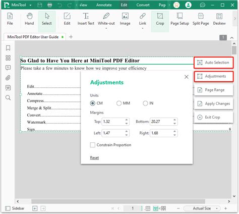
Task: Show more toolbar tools arrow
Action: (235, 19)
